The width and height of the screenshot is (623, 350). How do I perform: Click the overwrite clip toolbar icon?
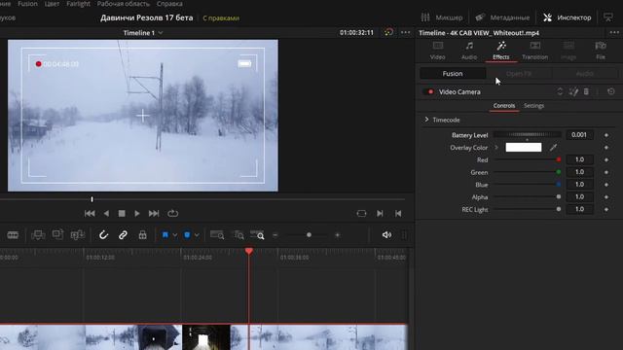coord(57,235)
